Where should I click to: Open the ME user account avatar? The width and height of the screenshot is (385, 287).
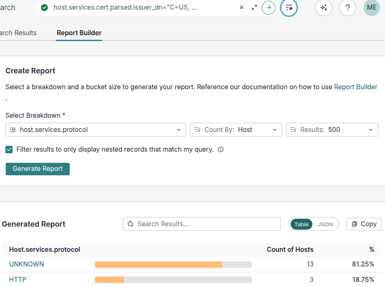372,8
